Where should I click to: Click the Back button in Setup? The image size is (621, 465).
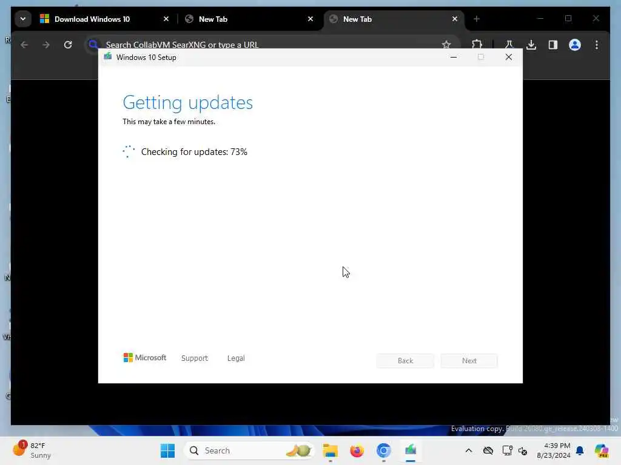coord(405,361)
